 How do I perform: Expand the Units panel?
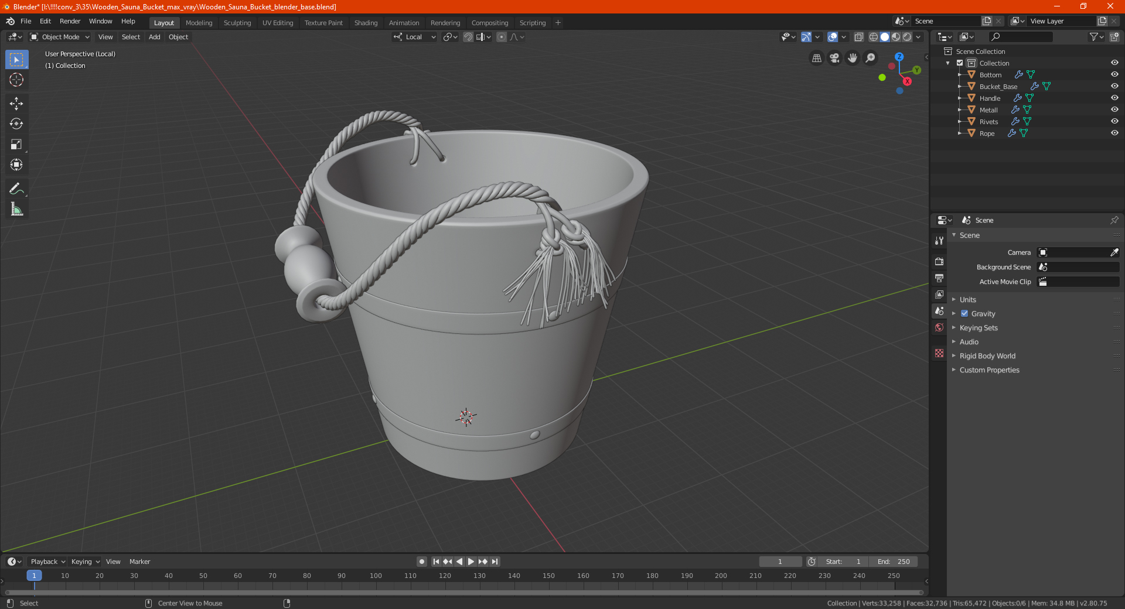(967, 299)
